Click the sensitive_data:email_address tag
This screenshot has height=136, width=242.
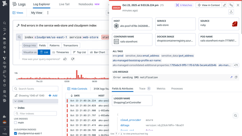coord(142,56)
